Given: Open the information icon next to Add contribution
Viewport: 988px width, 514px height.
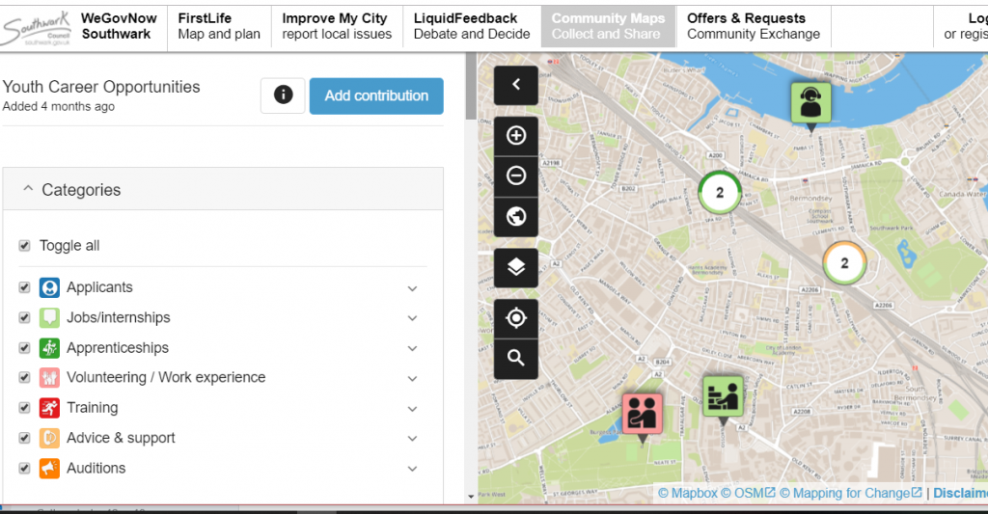Looking at the screenshot, I should [x=283, y=95].
